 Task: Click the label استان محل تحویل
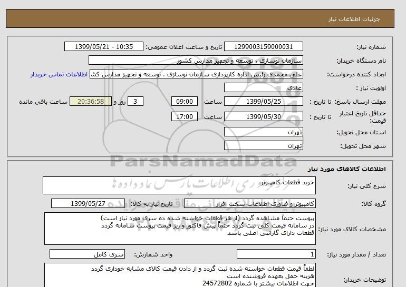(x=361, y=132)
